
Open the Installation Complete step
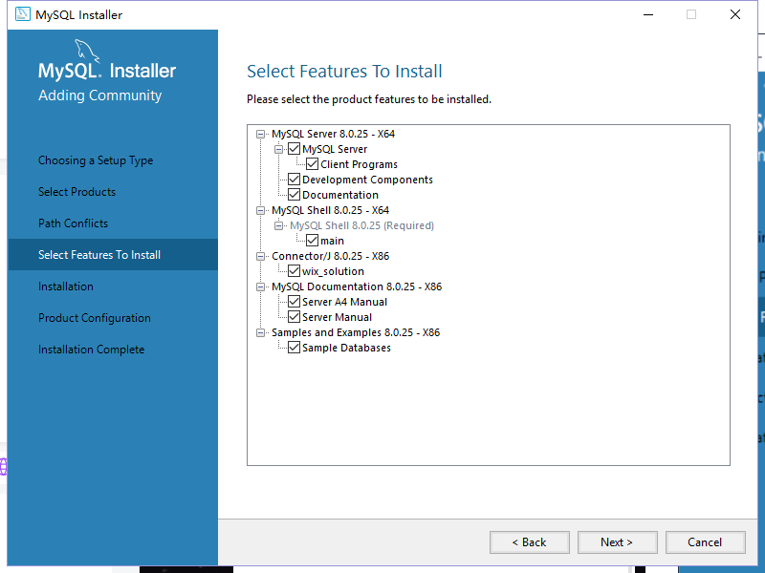[x=91, y=350]
